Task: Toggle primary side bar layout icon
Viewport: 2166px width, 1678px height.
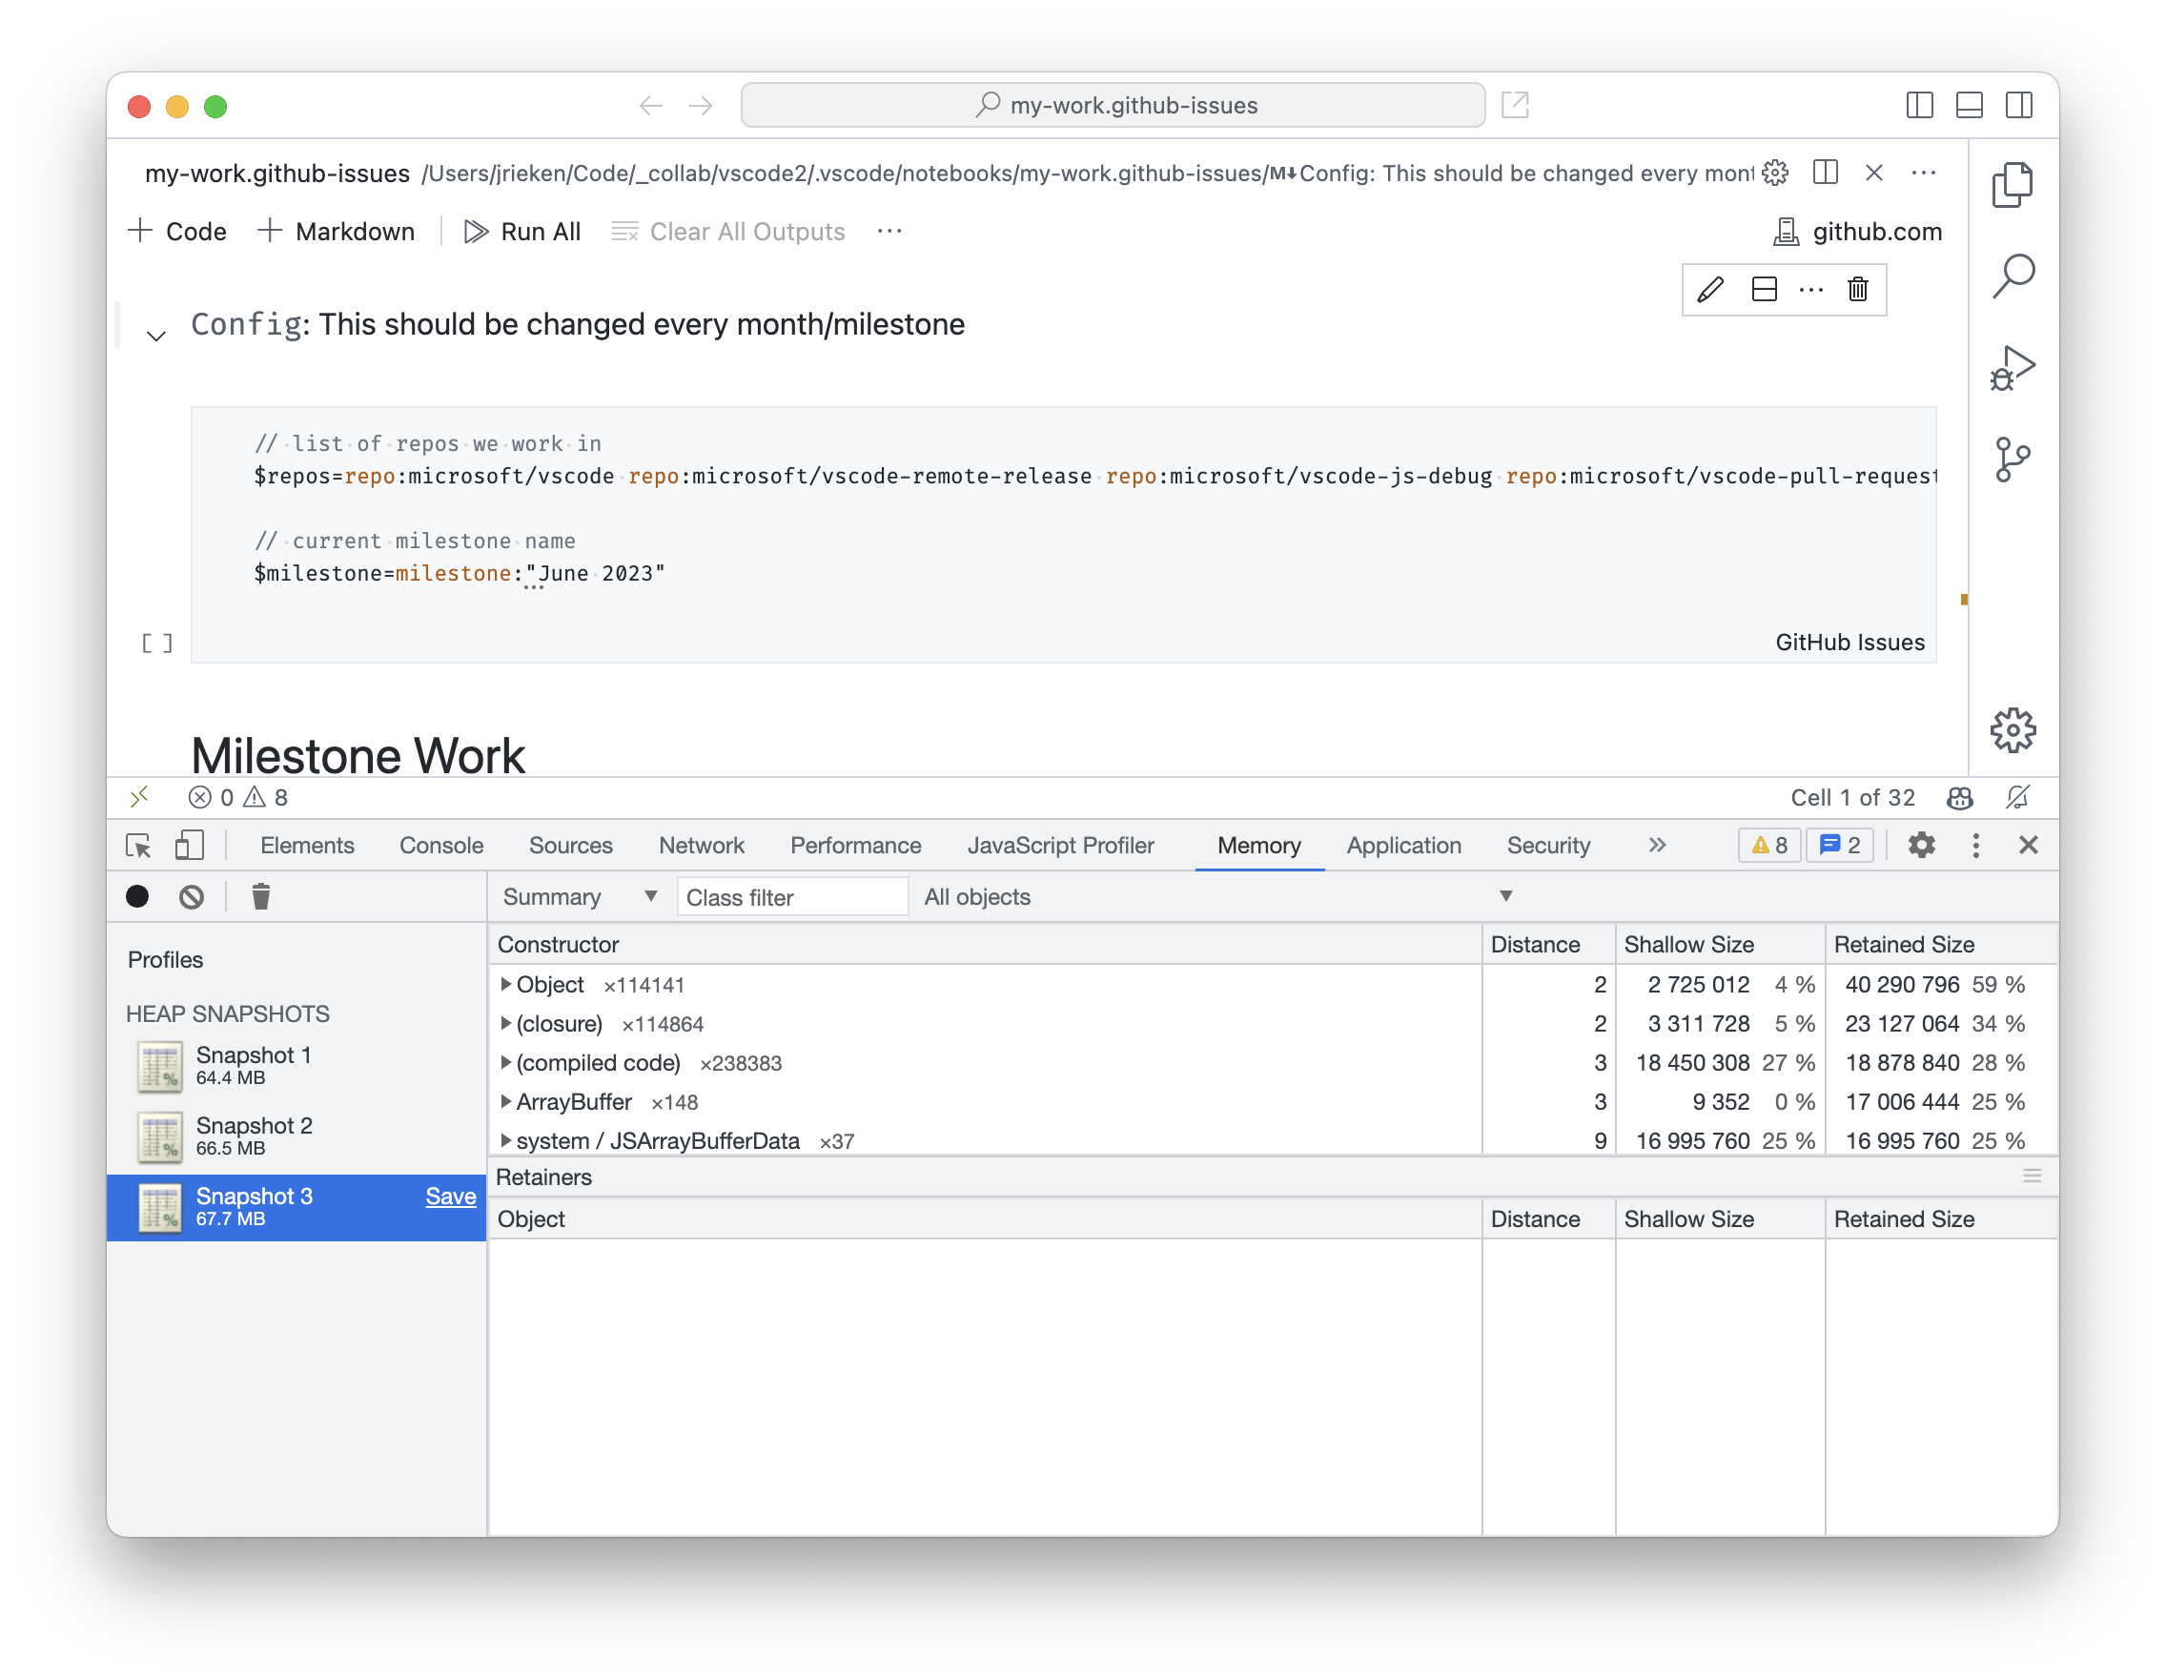Action: coord(1919,105)
